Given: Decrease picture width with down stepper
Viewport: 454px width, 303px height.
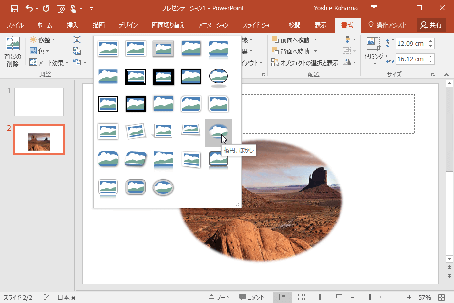Looking at the screenshot, I should (431, 62).
